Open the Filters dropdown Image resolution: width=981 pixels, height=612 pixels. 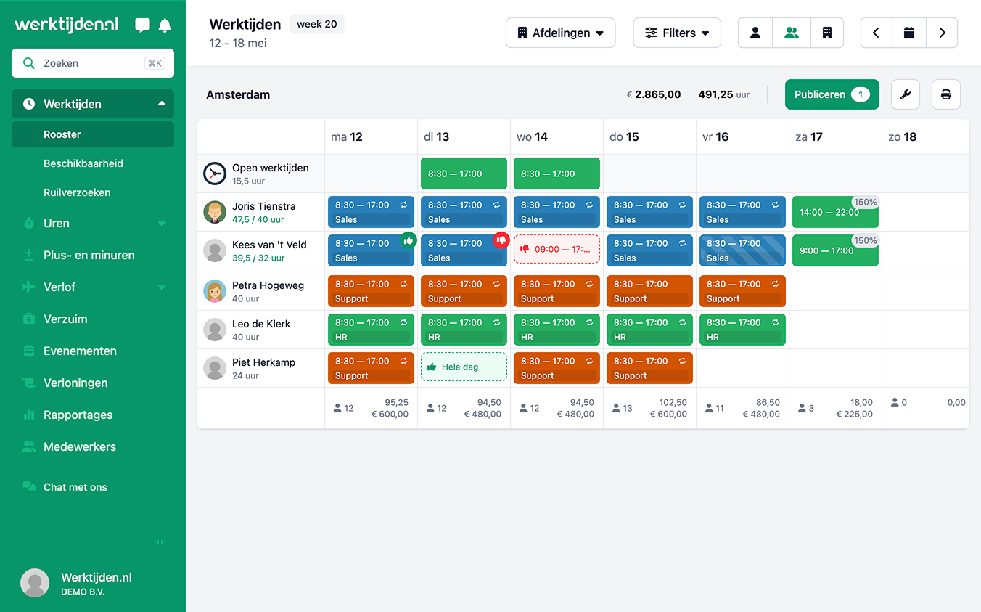point(676,33)
